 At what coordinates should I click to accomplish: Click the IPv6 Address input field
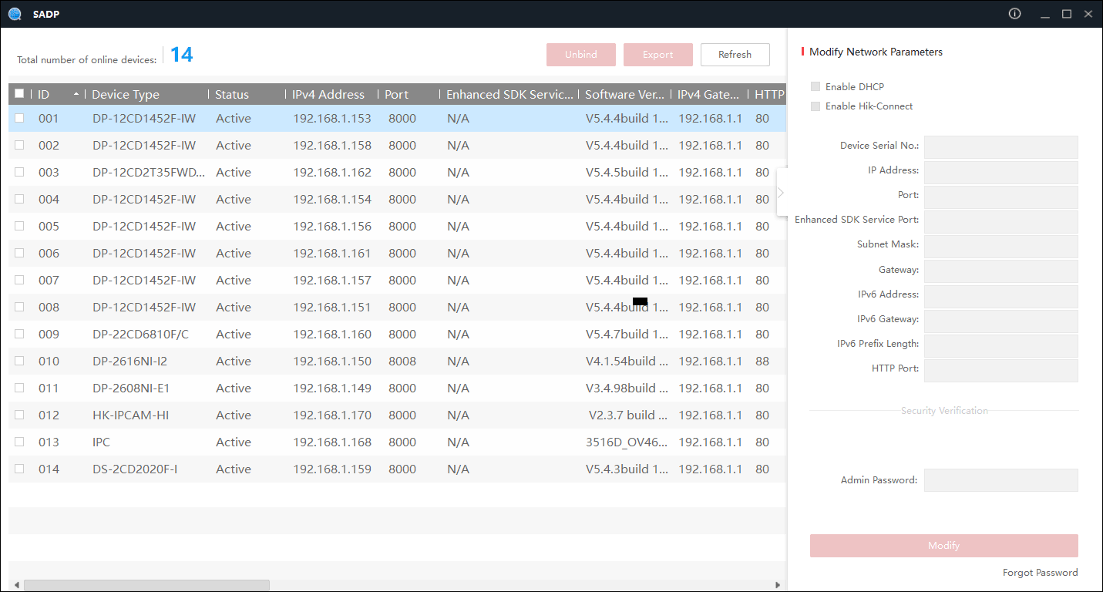(1001, 296)
